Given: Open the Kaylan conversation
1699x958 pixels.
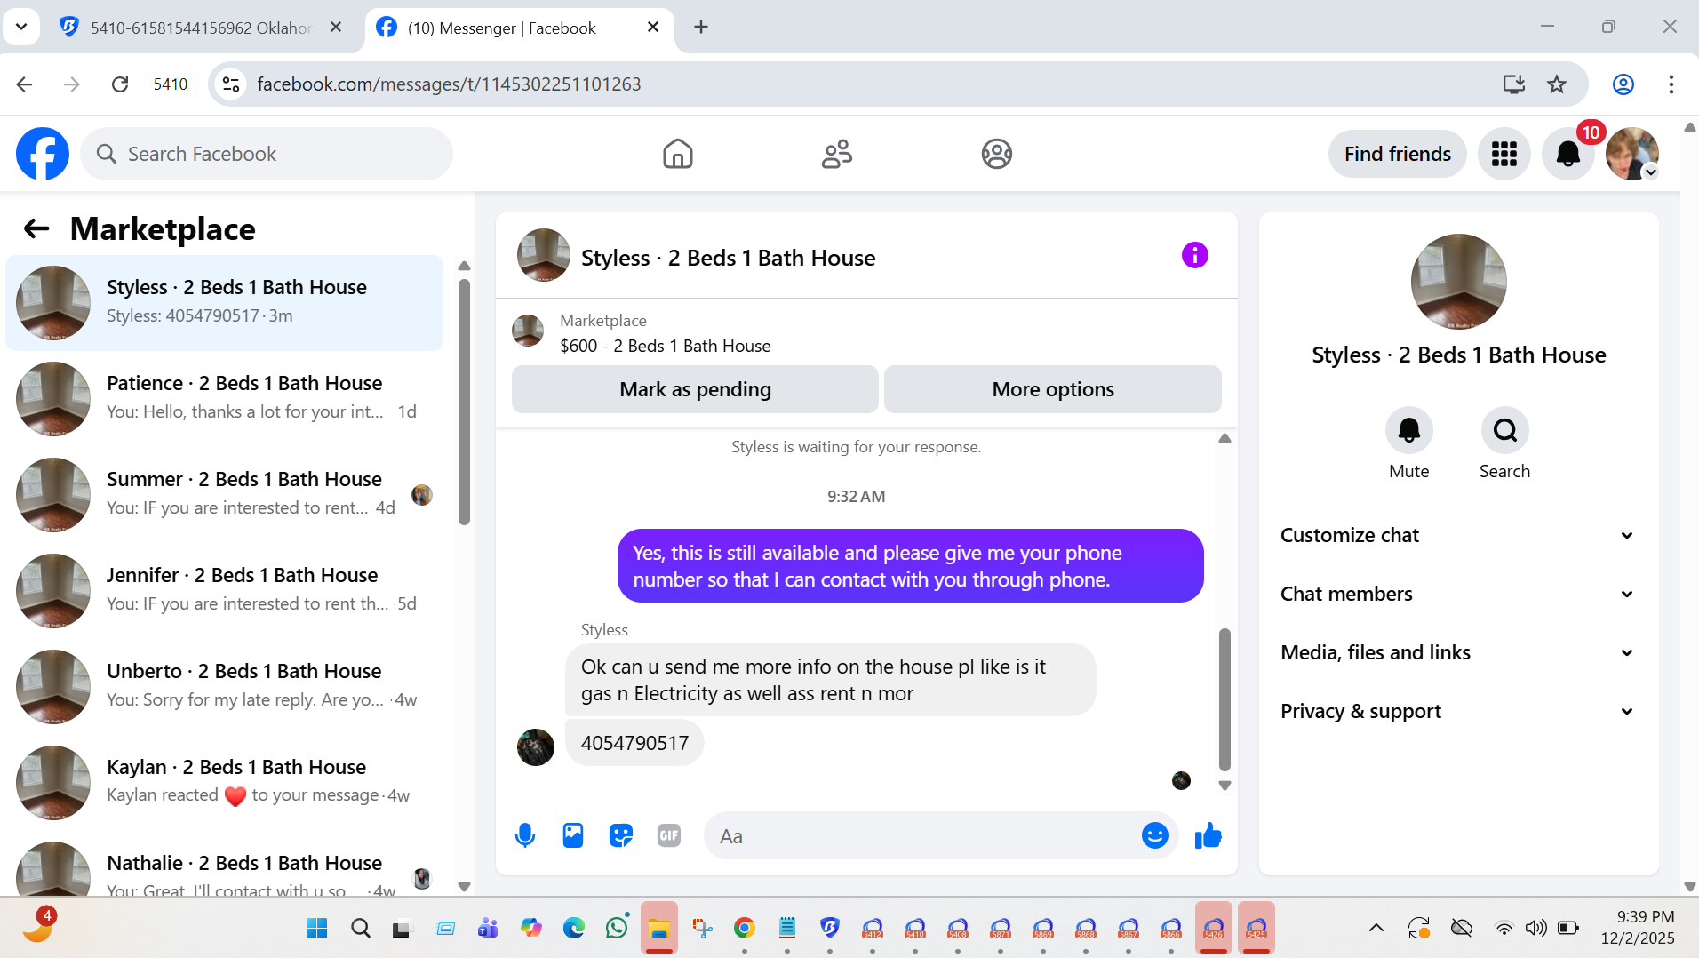Looking at the screenshot, I should click(x=225, y=782).
